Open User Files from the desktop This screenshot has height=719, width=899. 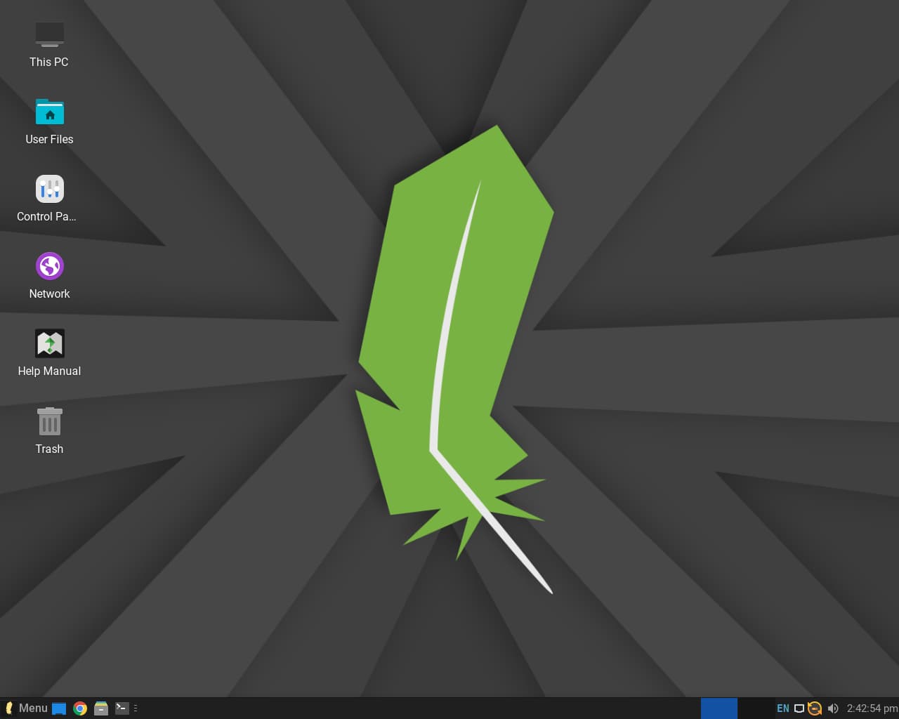click(x=49, y=111)
